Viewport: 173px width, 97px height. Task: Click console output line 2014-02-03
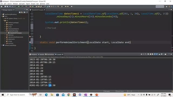[x=36, y=74]
